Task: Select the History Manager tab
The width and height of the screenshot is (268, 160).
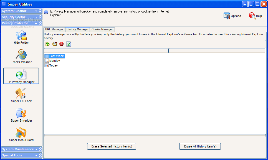Action: pyautogui.click(x=77, y=29)
